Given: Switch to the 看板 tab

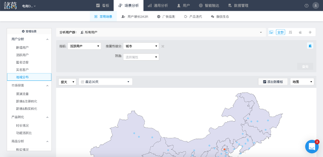Looking at the screenshot, I should pyautogui.click(x=103, y=5).
